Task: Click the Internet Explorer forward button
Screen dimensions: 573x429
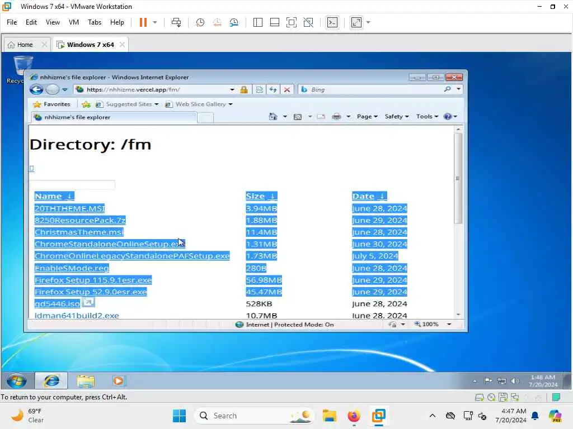Action: coord(52,89)
